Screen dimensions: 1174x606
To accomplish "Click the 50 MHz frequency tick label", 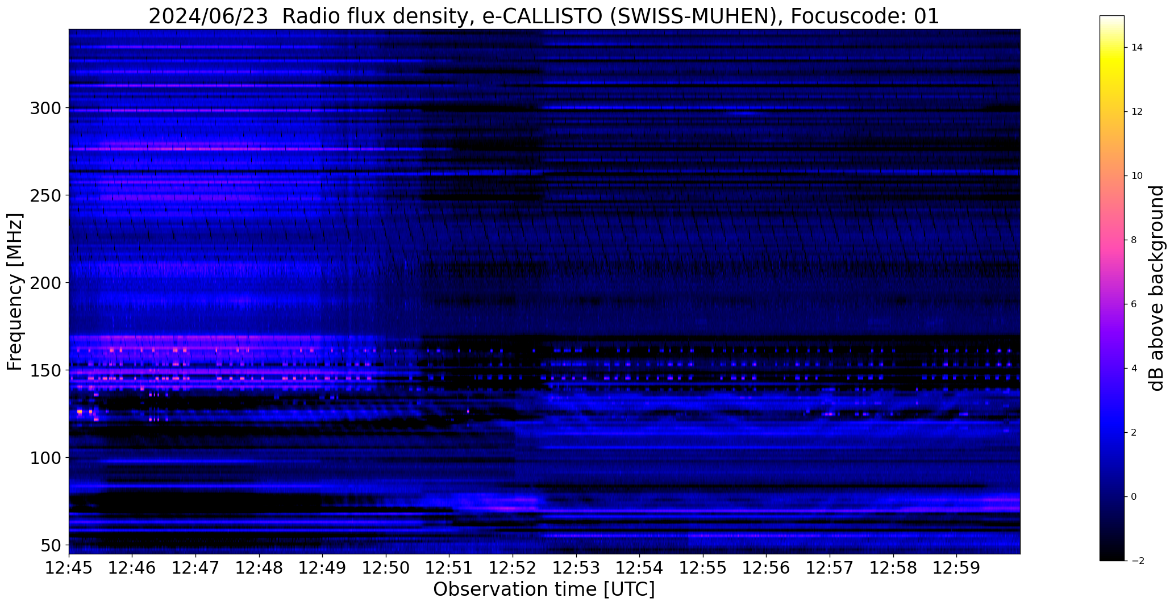I will click(x=51, y=545).
